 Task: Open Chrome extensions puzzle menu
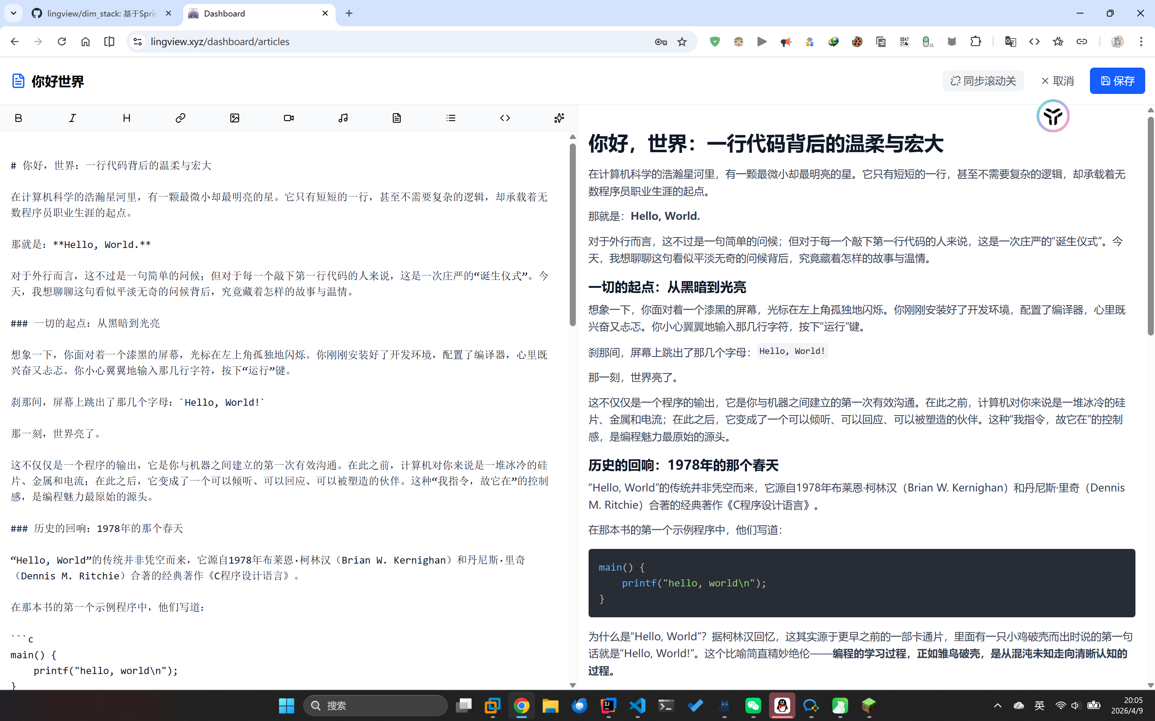point(976,41)
